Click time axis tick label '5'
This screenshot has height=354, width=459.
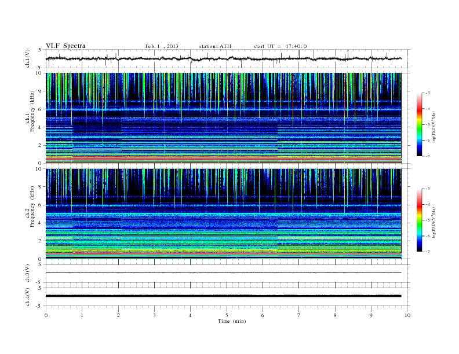(x=227, y=315)
